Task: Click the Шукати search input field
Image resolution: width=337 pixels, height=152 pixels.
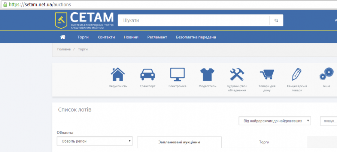Action: (x=194, y=21)
